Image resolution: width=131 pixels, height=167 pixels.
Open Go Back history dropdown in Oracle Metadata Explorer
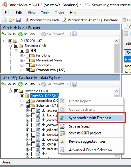click(x=39, y=34)
